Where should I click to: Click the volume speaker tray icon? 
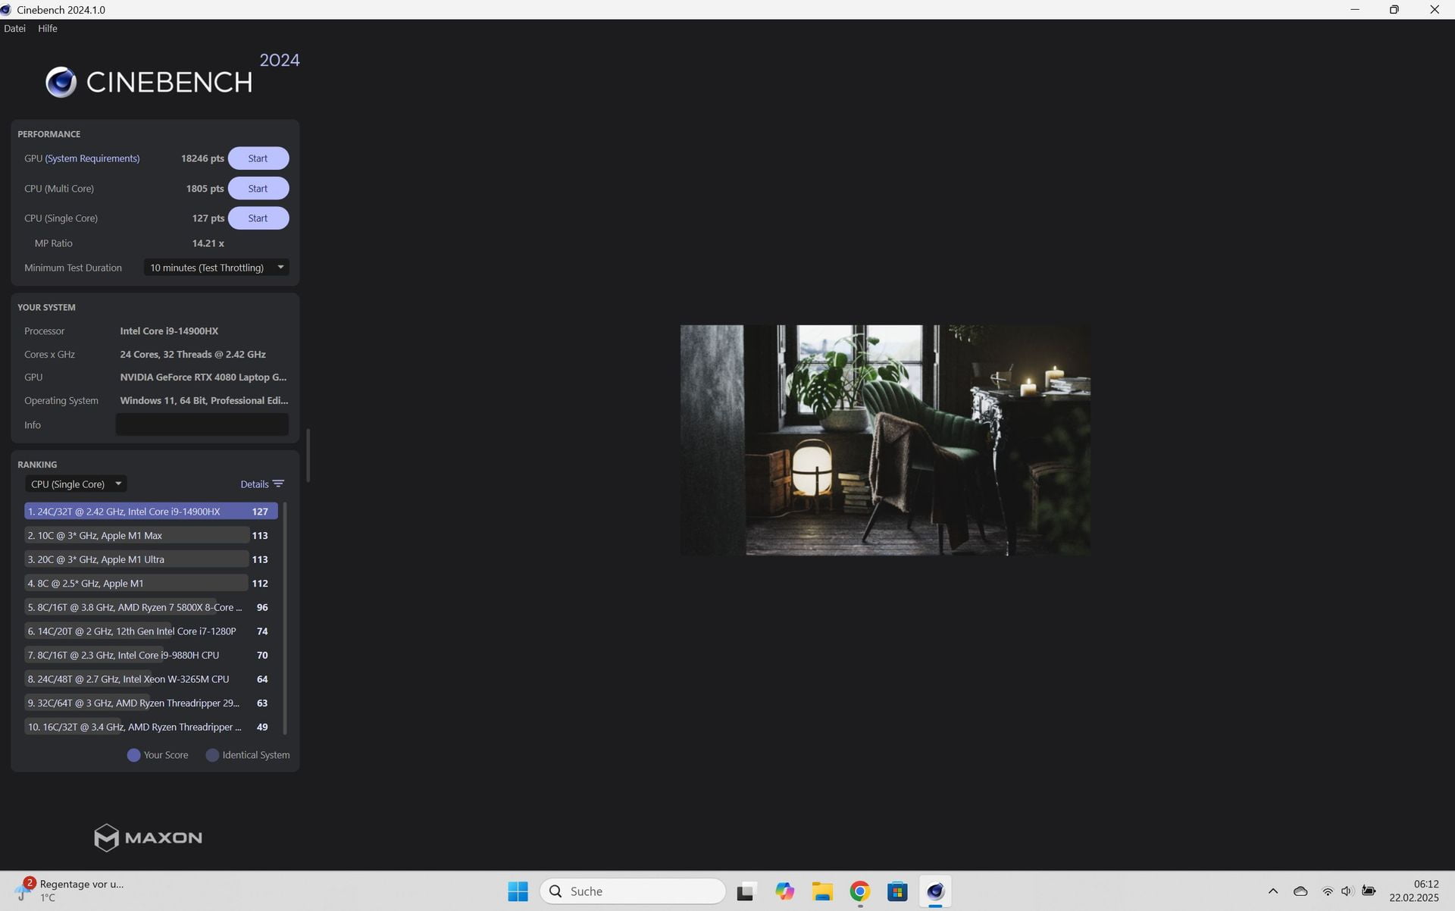[1347, 891]
